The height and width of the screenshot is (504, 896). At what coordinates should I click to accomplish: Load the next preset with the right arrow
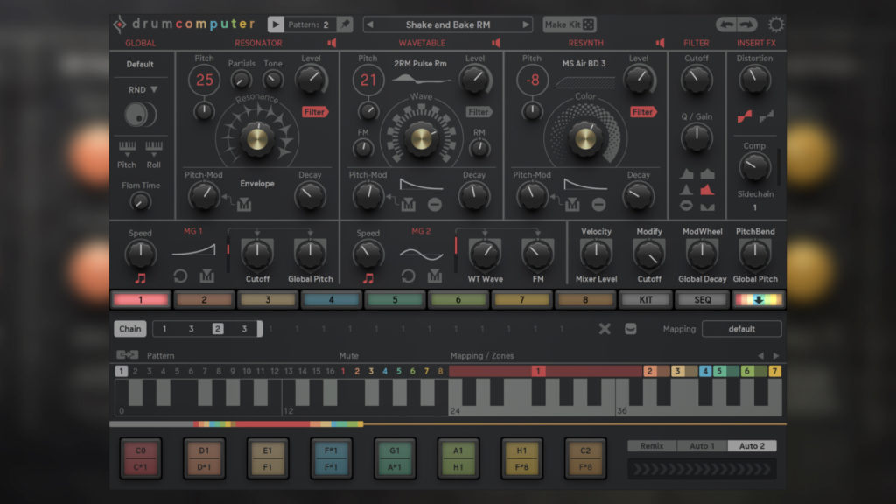tap(526, 24)
